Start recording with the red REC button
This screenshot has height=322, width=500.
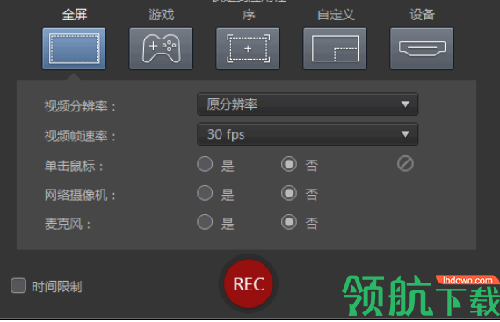click(x=249, y=283)
